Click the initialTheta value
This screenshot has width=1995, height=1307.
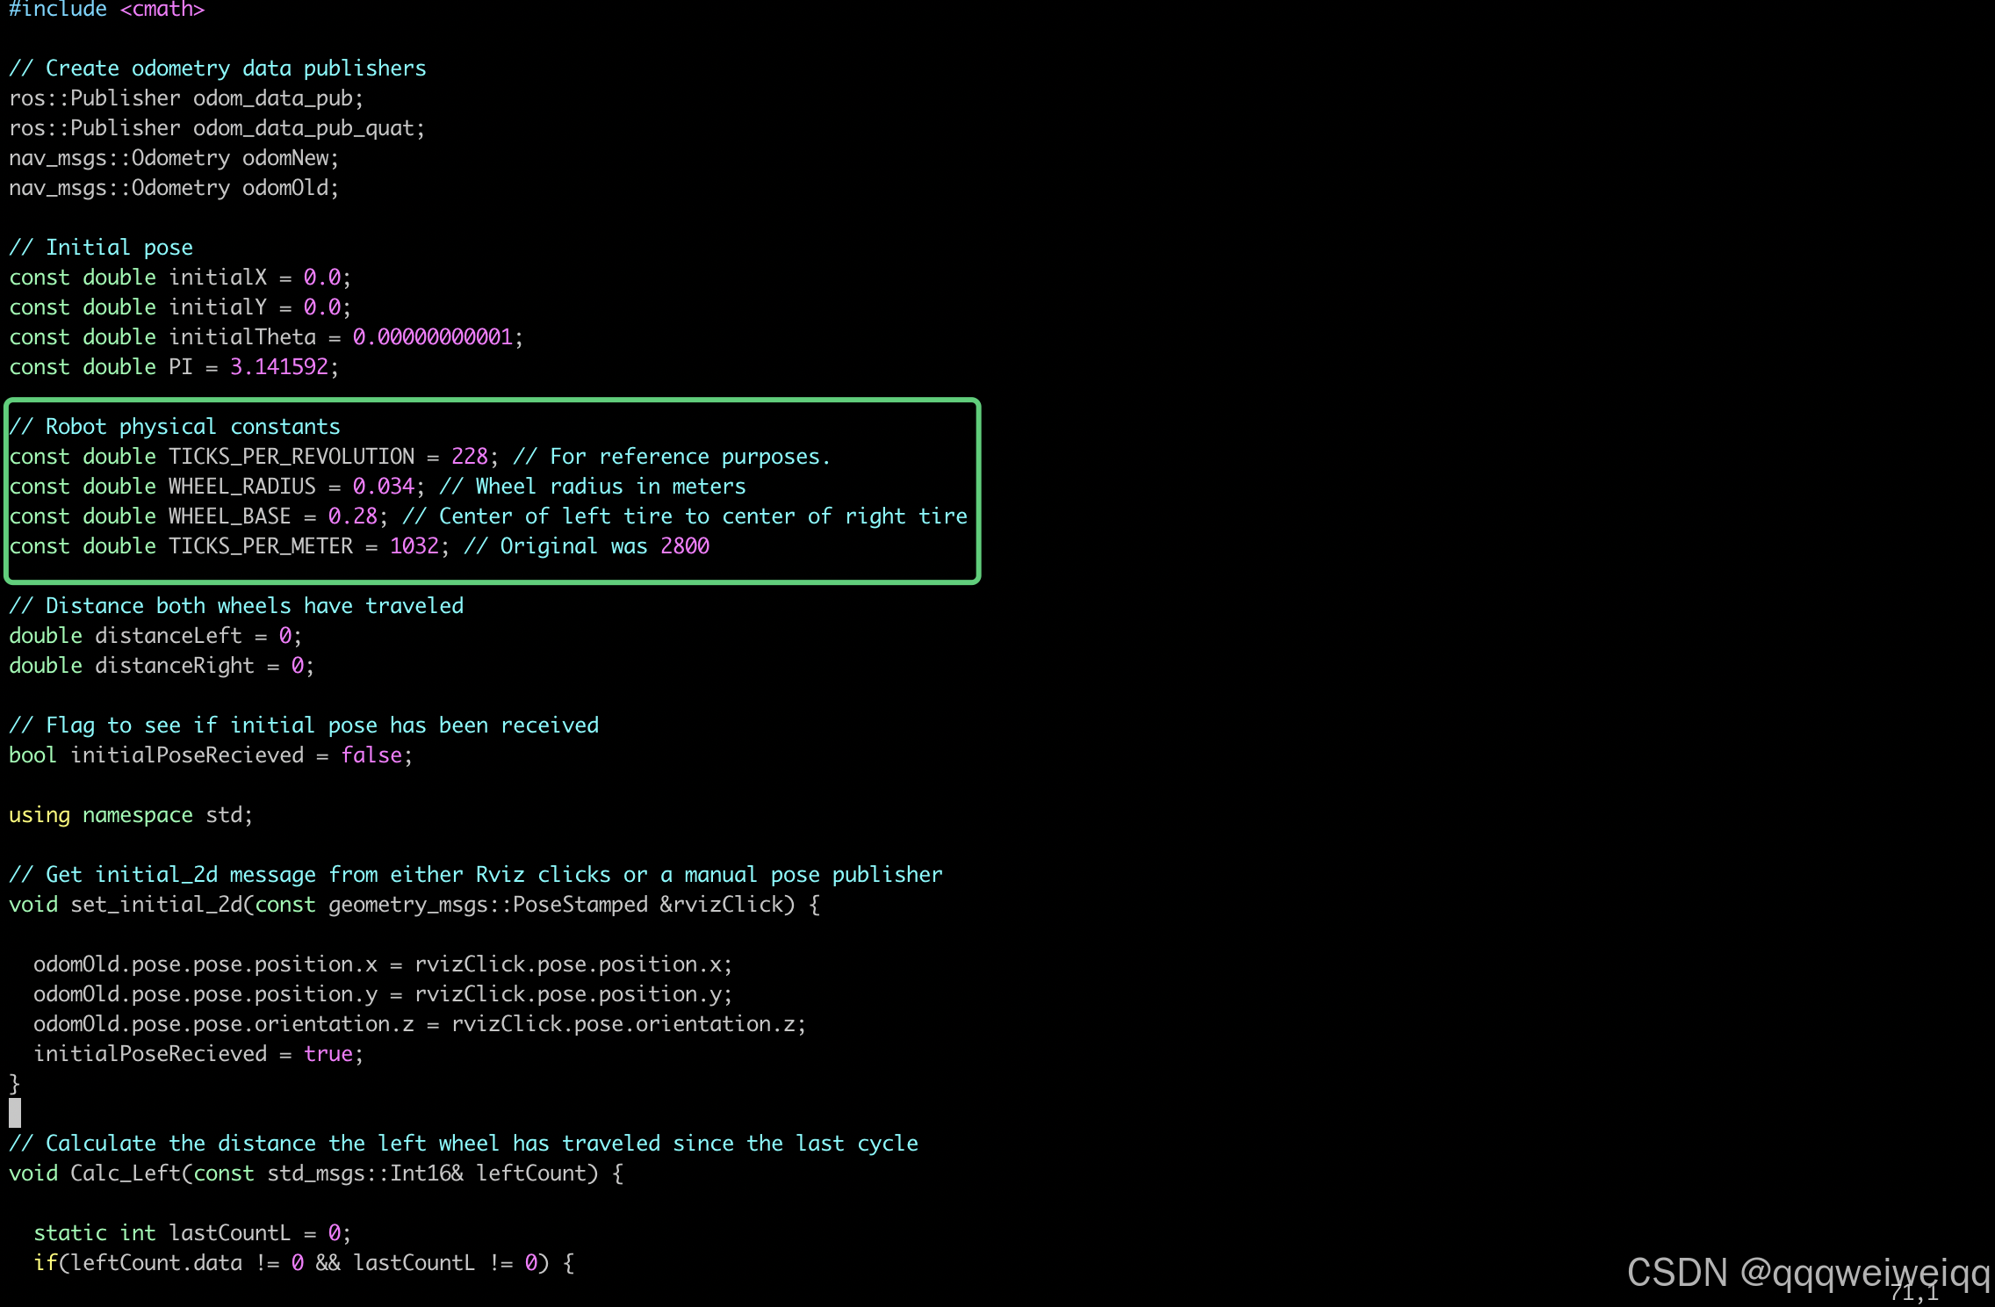pos(434,336)
